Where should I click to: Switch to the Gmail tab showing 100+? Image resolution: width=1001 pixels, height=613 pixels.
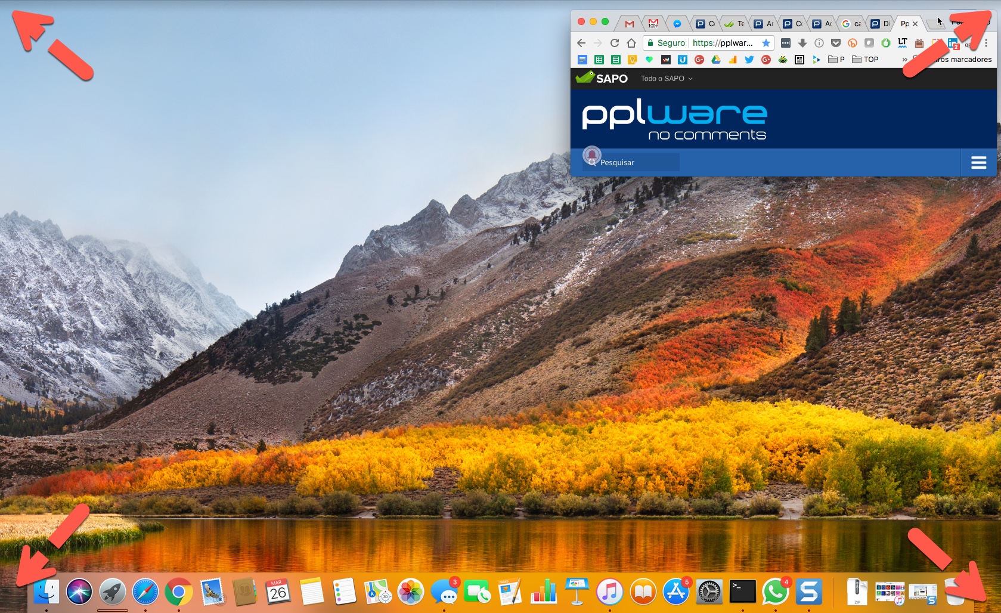coord(653,24)
